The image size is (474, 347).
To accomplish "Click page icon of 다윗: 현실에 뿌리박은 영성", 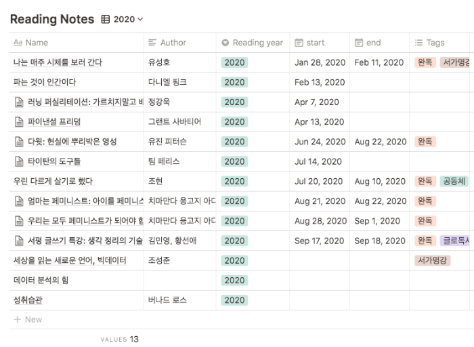I will click(19, 142).
